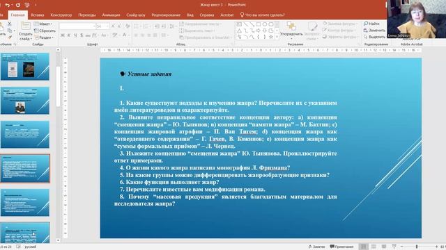The image size is (446, 250).
Task: Justify the text alignment
Action: [155, 35]
